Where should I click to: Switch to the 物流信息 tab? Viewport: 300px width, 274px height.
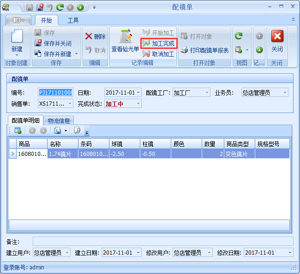(59, 121)
